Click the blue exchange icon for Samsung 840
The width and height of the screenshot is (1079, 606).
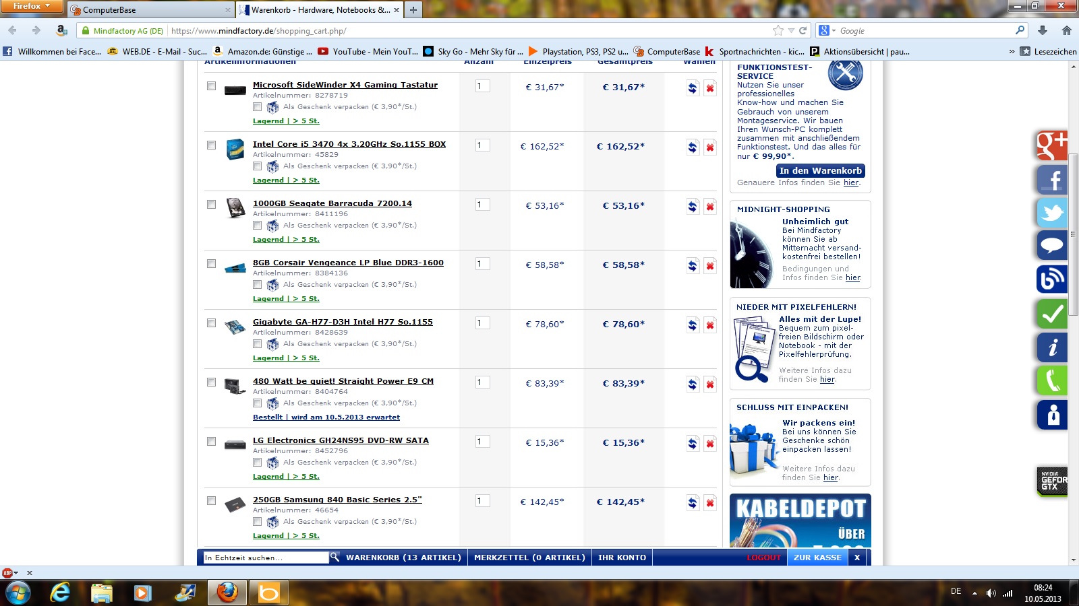[693, 503]
